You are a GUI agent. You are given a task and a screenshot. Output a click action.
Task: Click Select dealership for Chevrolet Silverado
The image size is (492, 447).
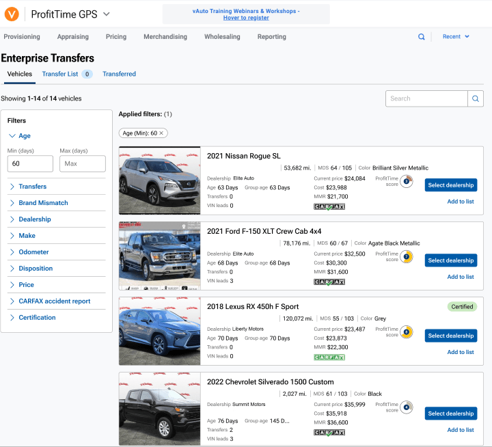[451, 414]
